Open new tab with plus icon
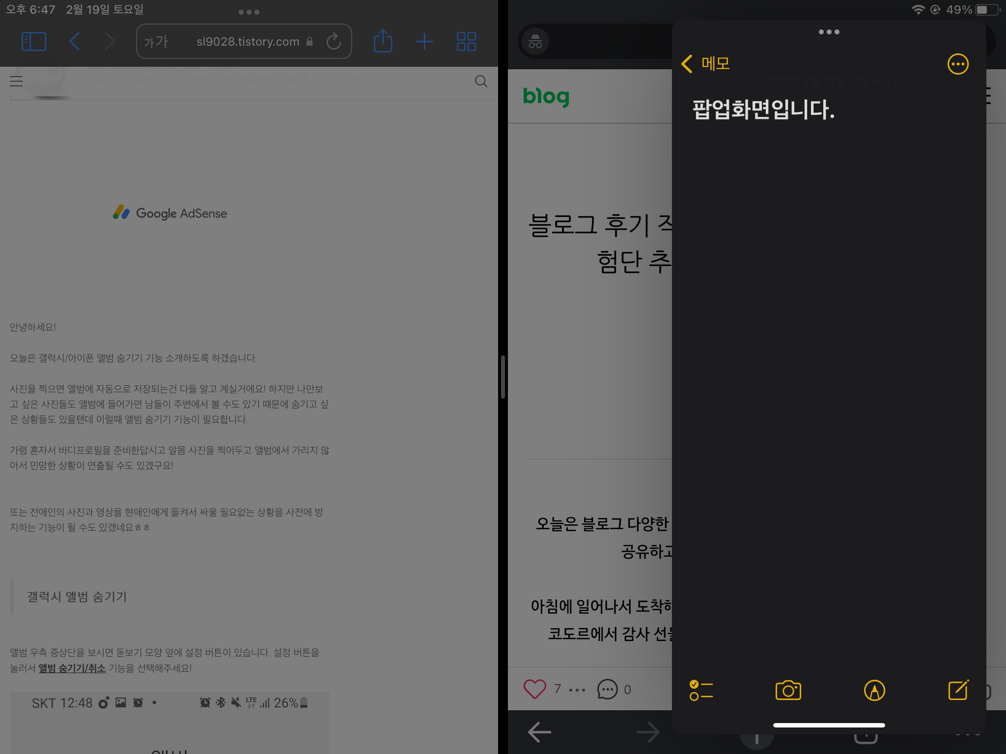 pos(424,41)
